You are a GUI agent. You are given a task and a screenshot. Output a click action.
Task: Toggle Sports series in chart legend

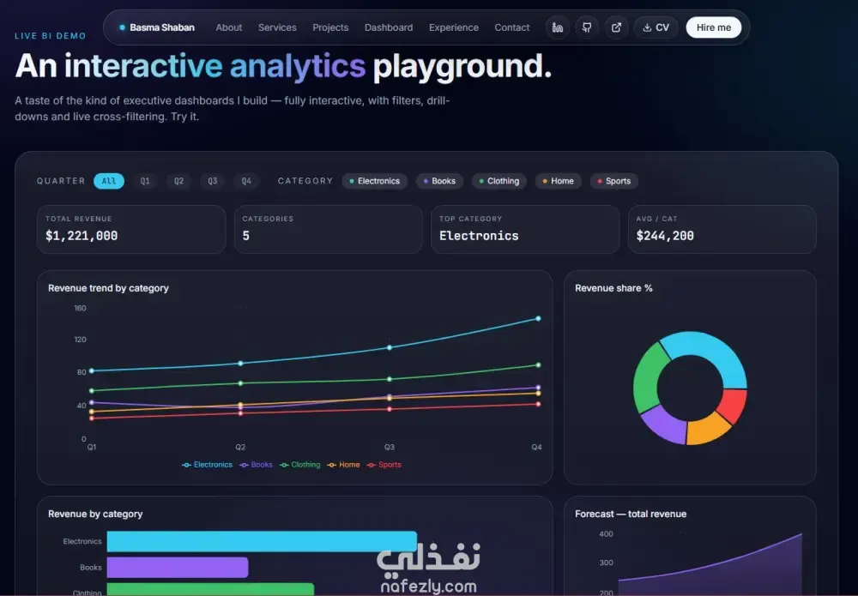click(384, 465)
